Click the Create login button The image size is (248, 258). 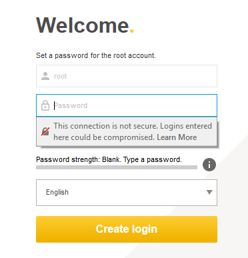click(x=127, y=229)
